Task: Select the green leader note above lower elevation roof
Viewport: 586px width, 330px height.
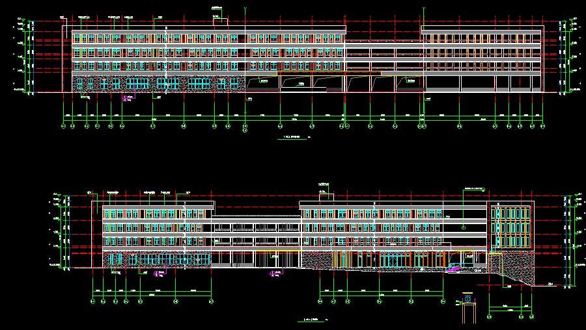Action: [324, 186]
